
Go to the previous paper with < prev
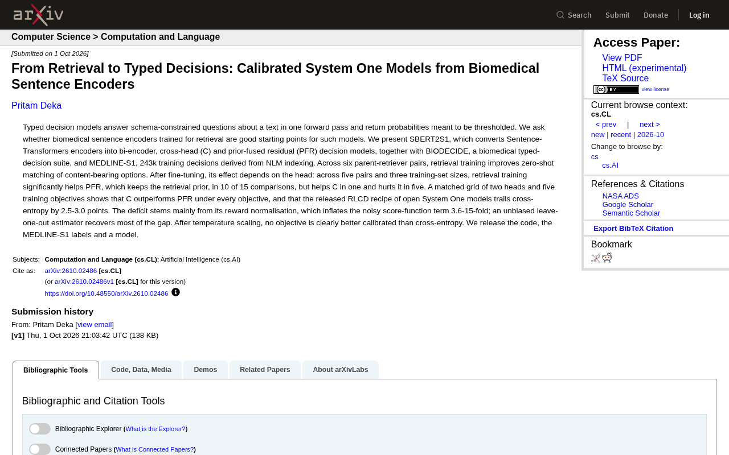[x=606, y=125]
